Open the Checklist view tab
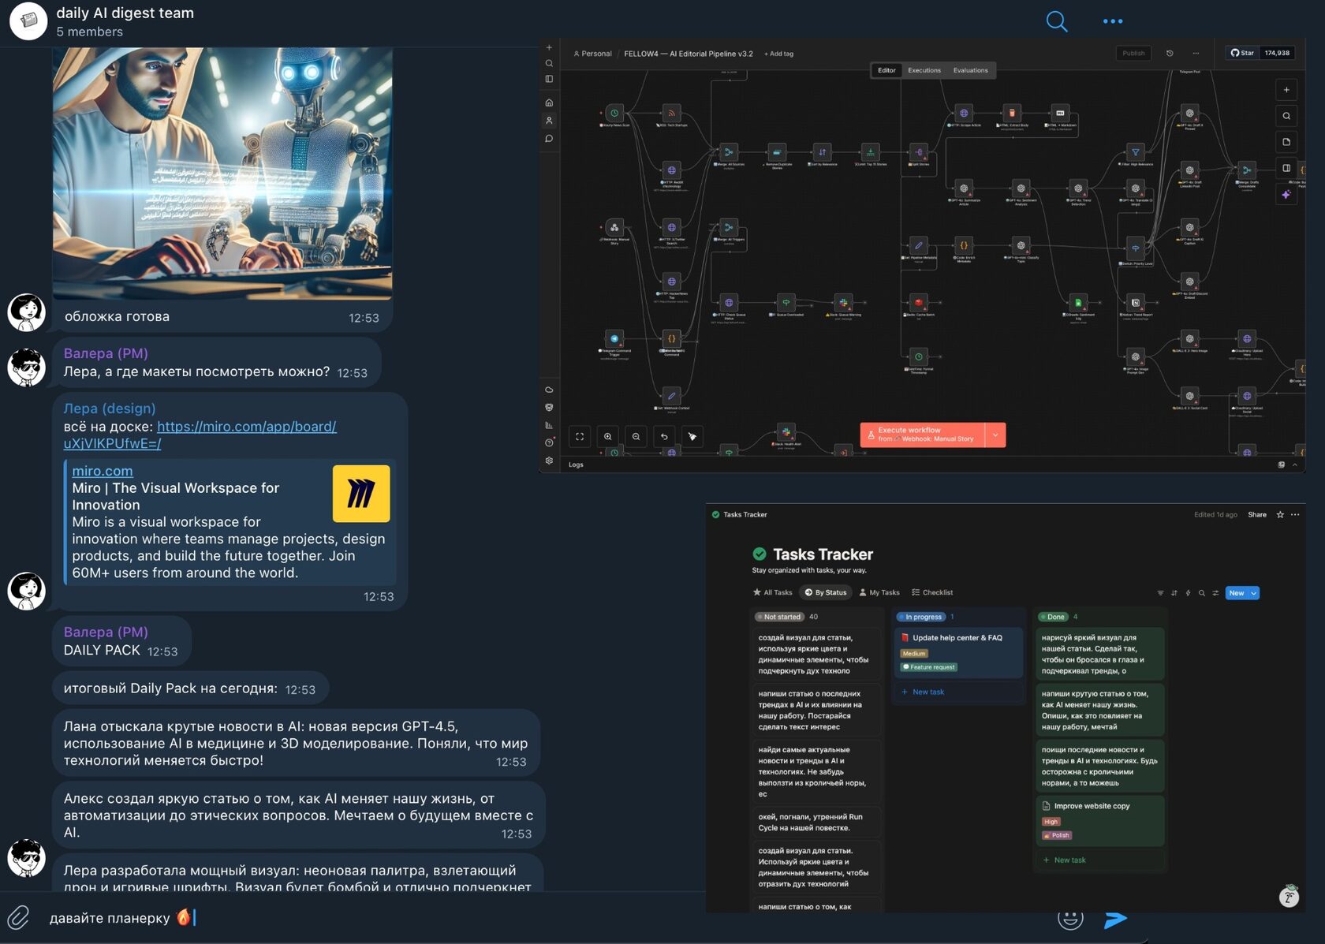The width and height of the screenshot is (1325, 944). point(932,592)
